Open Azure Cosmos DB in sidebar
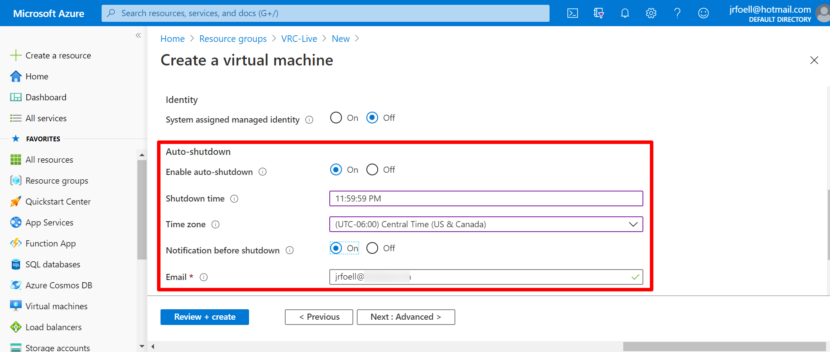The width and height of the screenshot is (830, 352). click(x=59, y=285)
